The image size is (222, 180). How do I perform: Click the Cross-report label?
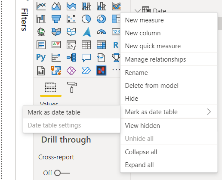pyautogui.click(x=56, y=157)
